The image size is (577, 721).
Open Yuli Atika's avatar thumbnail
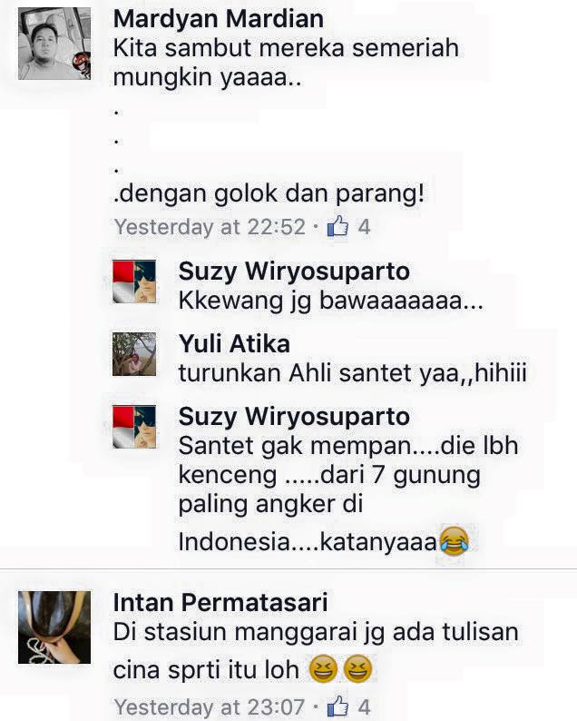134,354
